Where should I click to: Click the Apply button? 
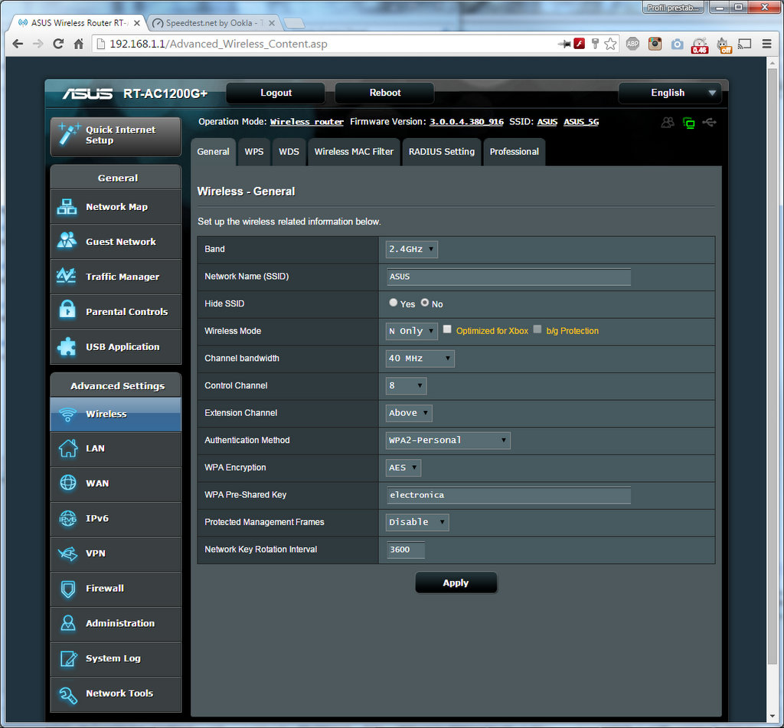(456, 583)
